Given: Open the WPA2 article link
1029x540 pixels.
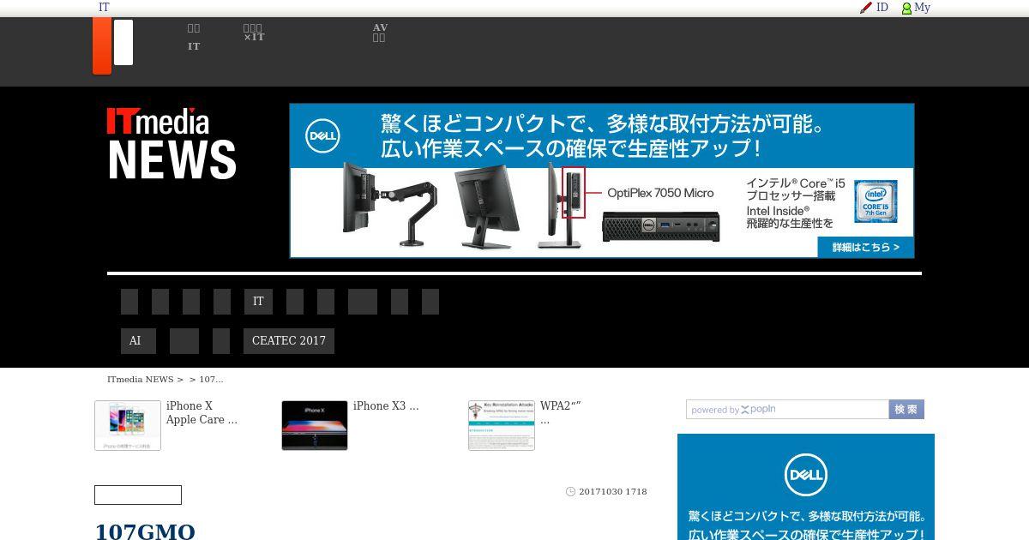Looking at the screenshot, I should [561, 413].
